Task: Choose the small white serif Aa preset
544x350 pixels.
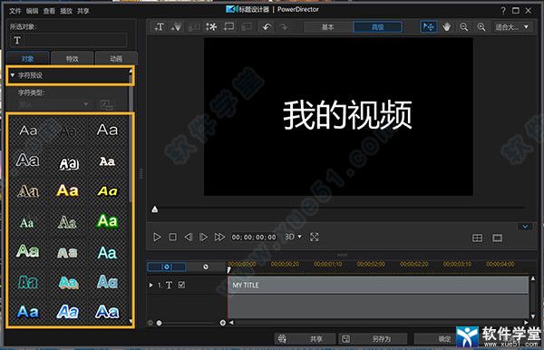Action: pos(107,161)
